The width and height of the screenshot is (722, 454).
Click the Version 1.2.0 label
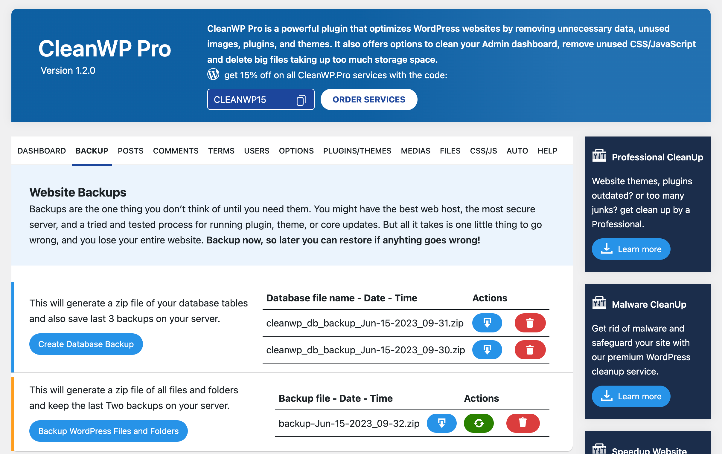68,70
